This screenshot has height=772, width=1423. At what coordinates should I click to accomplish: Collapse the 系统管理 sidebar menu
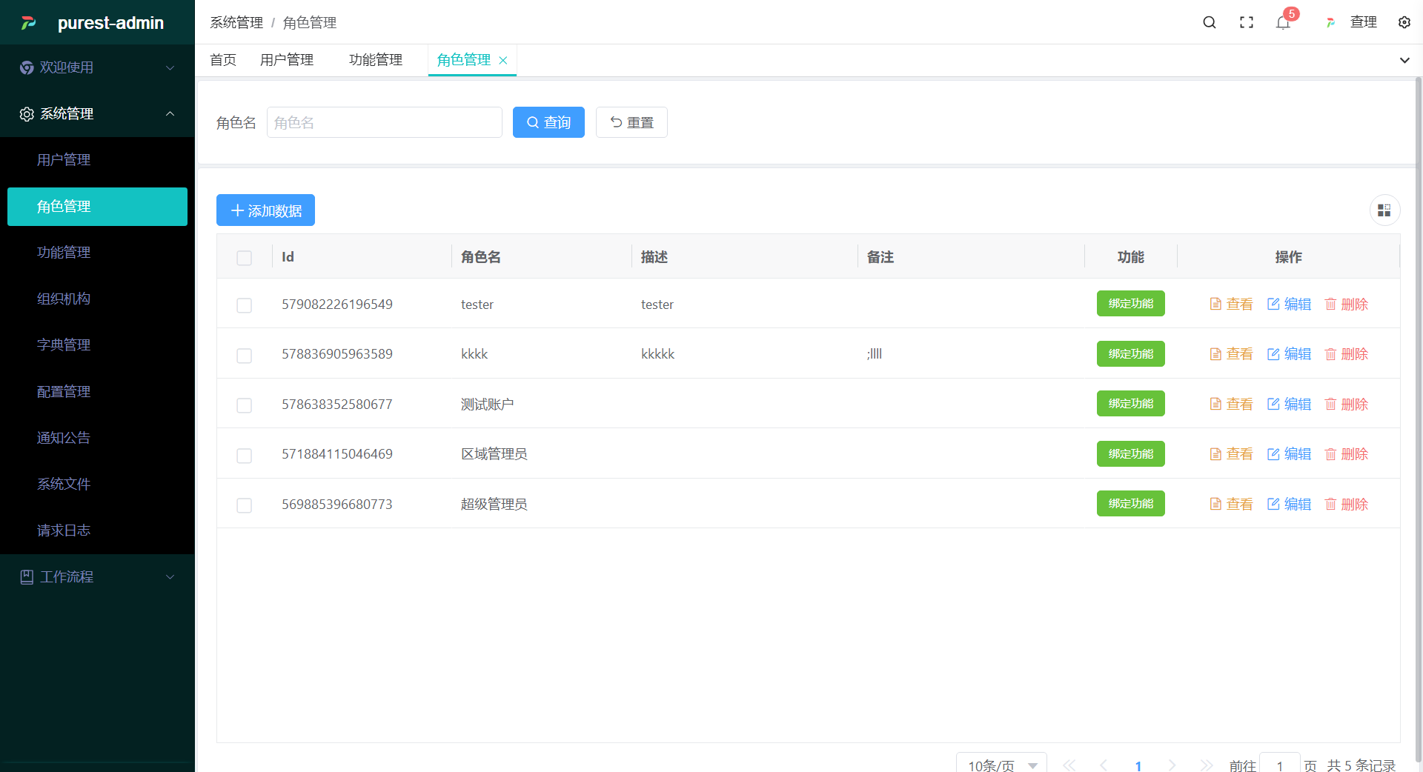(97, 113)
